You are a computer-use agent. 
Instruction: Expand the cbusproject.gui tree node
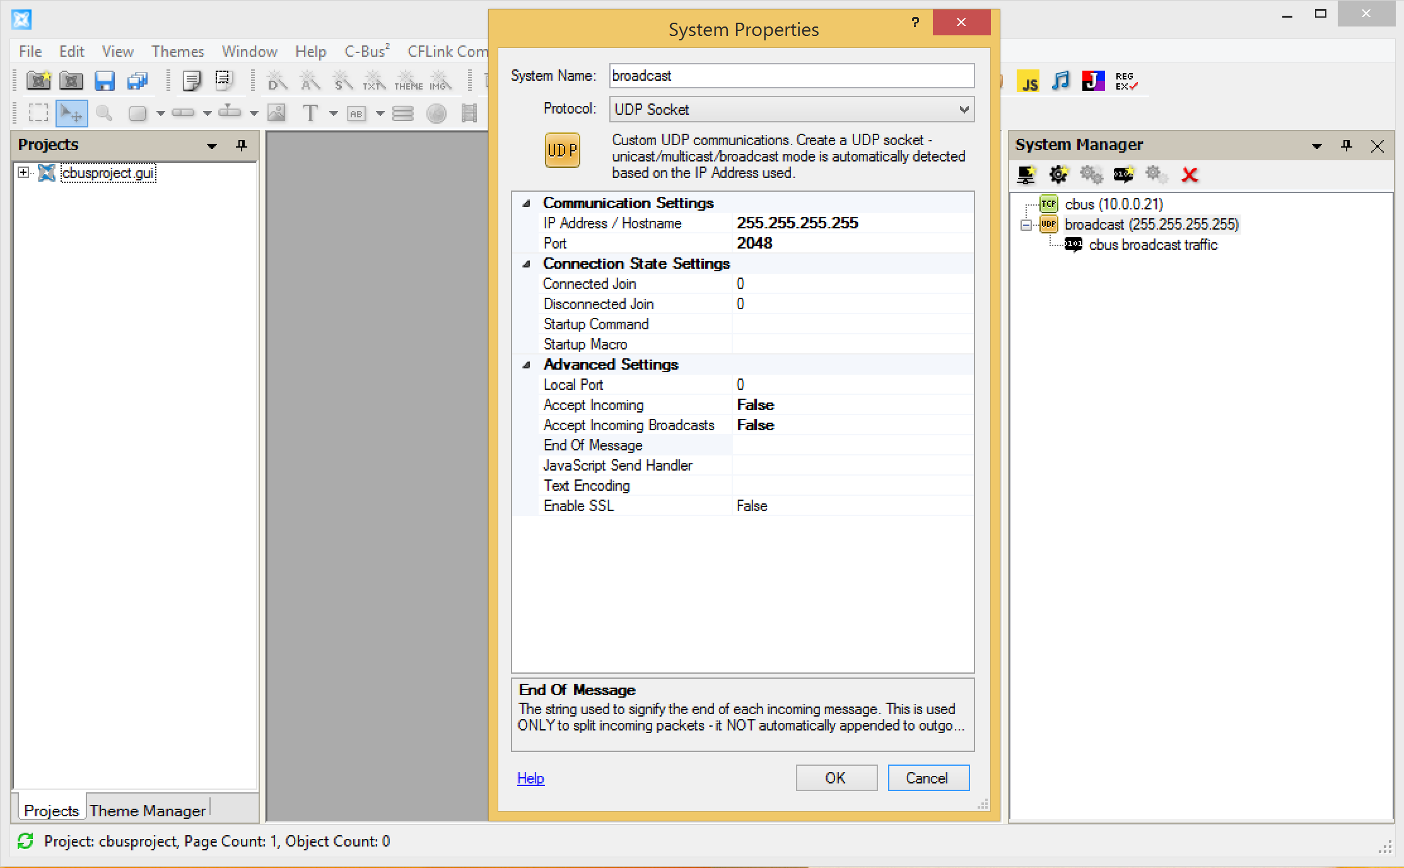pyautogui.click(x=23, y=173)
